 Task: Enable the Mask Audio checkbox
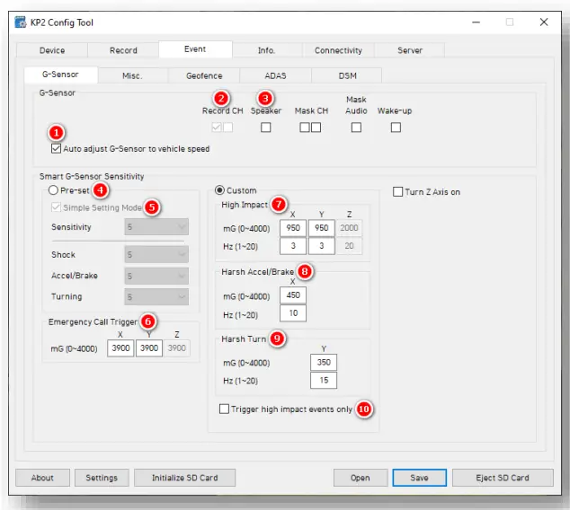356,127
